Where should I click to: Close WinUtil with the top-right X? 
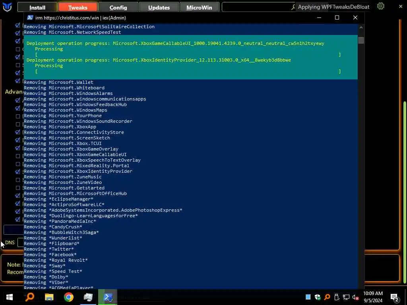point(401,6)
